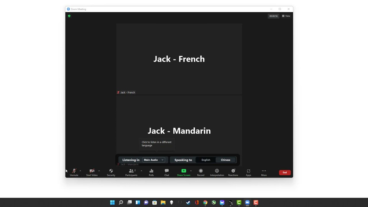Speak to the Chinese channel
The width and height of the screenshot is (368, 207).
[x=226, y=160]
